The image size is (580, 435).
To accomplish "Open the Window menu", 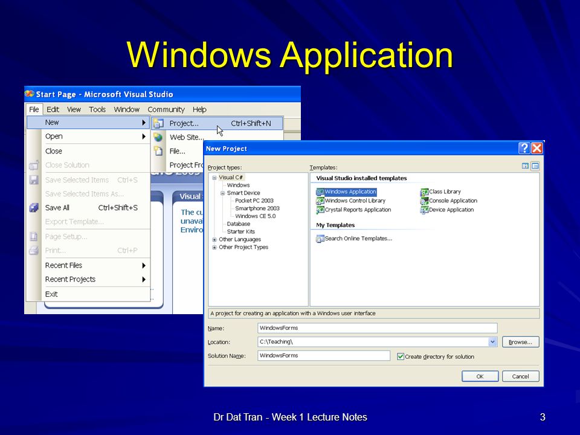I will (126, 109).
